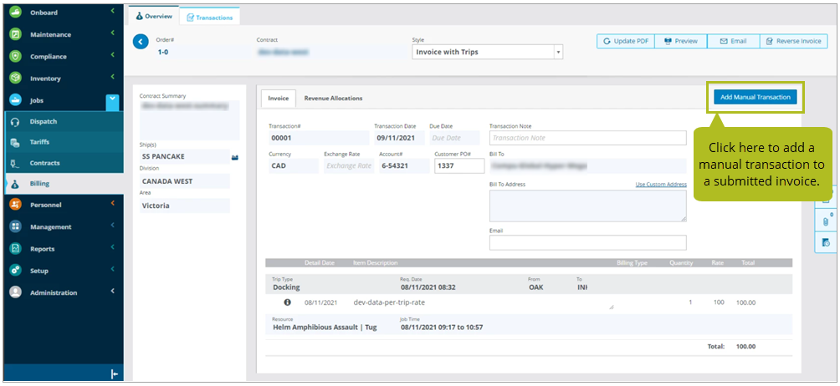Click the Reverse Invoice button
The height and width of the screenshot is (386, 840).
(x=793, y=41)
